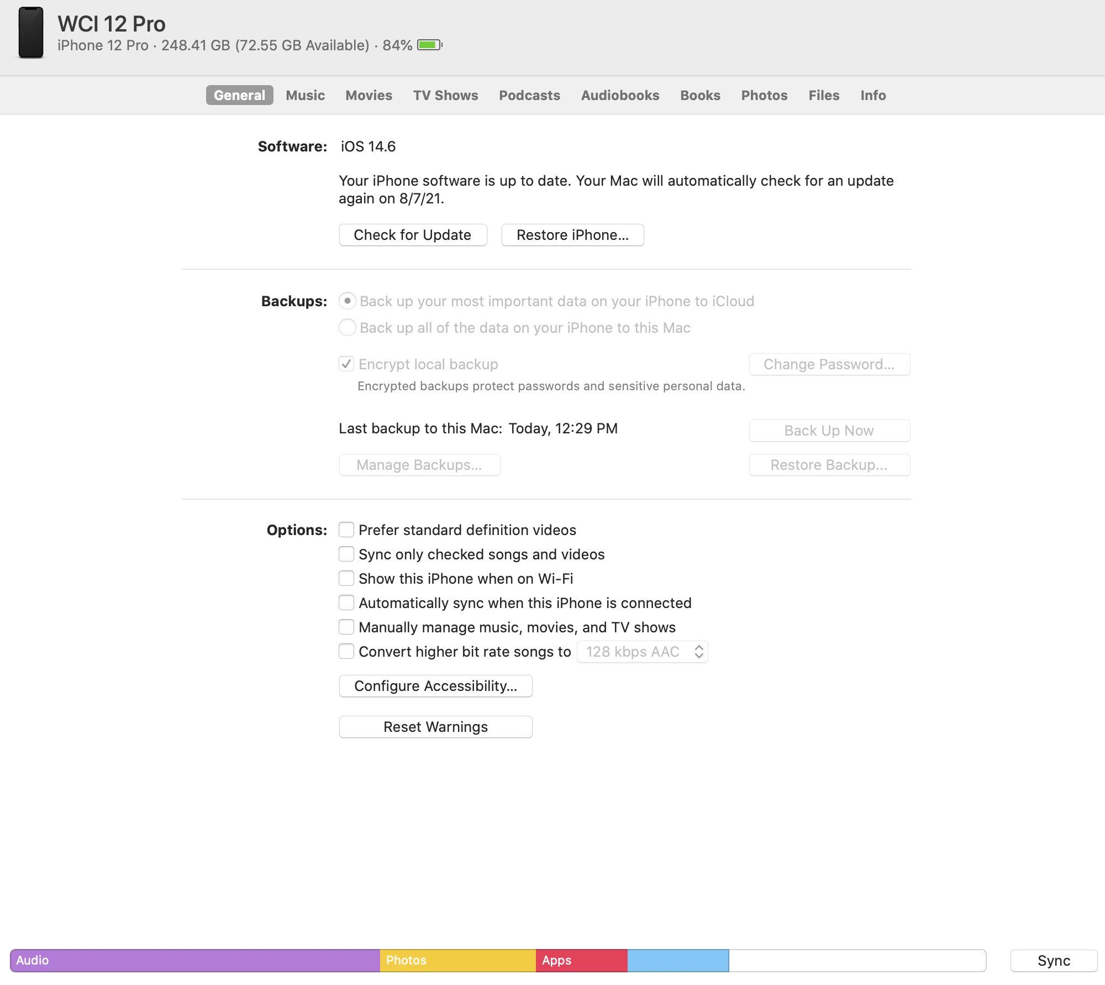This screenshot has width=1105, height=985.
Task: Open the 128 kbps AAC bitrate dropdown
Action: (642, 652)
